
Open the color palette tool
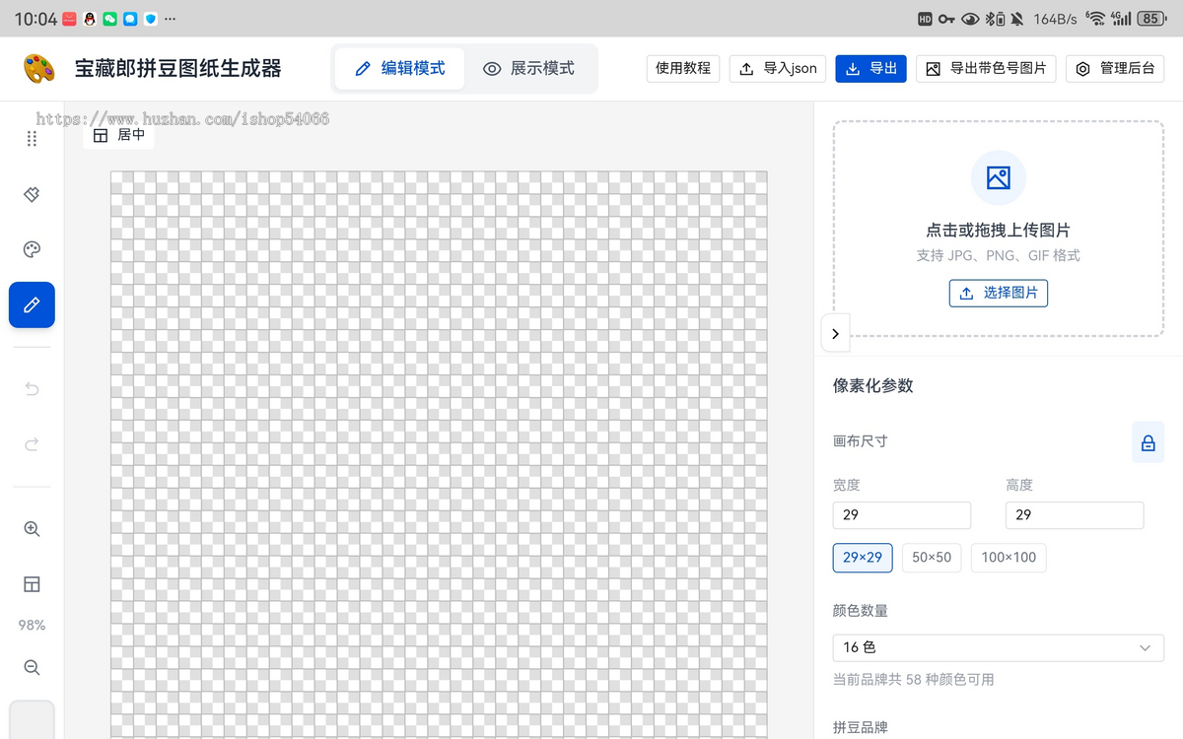[x=32, y=249]
